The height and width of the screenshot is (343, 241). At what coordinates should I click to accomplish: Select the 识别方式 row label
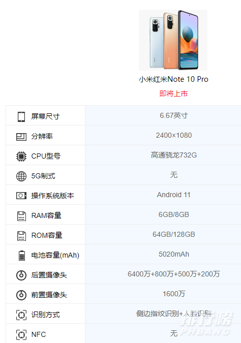[45, 315]
